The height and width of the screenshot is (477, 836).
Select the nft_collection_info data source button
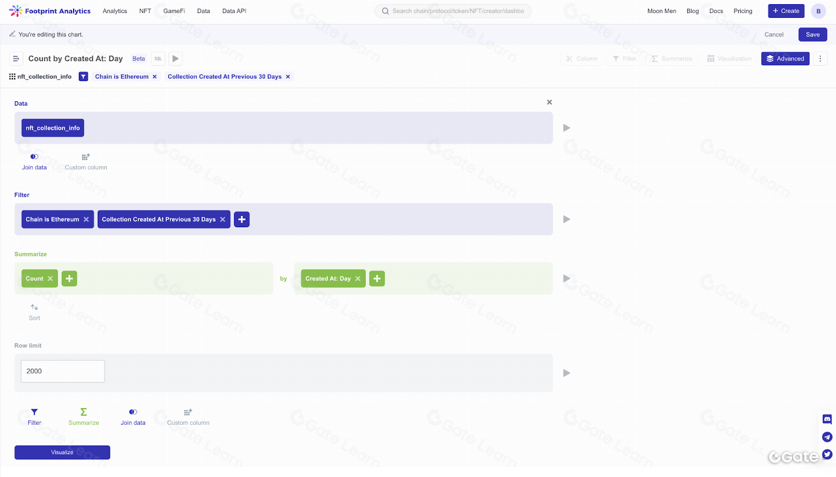pyautogui.click(x=53, y=128)
